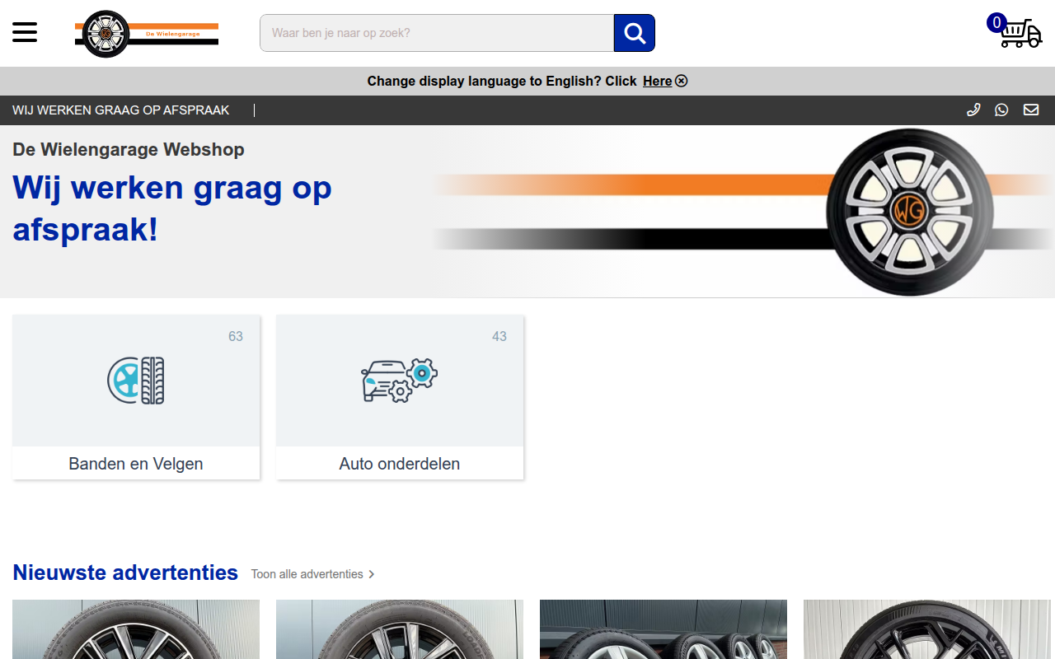
Task: Click 'Here' to switch to English
Action: coord(657,81)
